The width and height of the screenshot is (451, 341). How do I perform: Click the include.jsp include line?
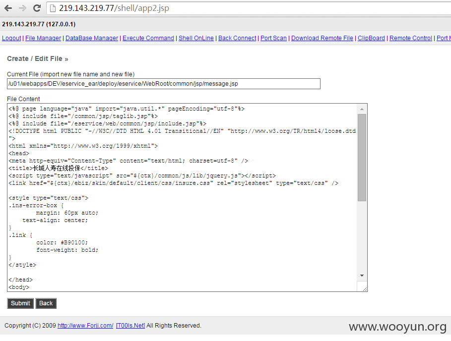coord(107,123)
